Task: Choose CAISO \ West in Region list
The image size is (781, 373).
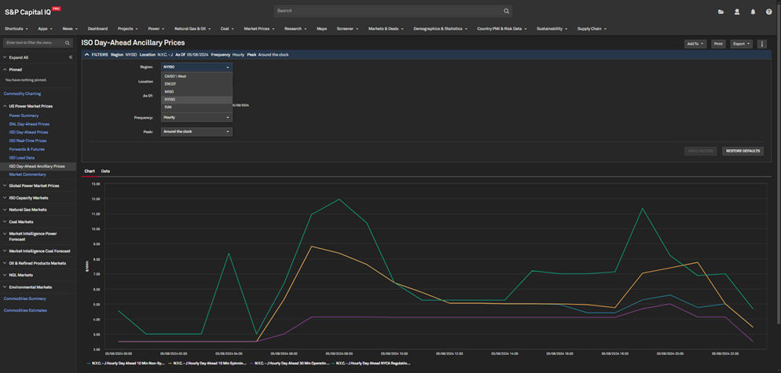Action: (x=196, y=76)
